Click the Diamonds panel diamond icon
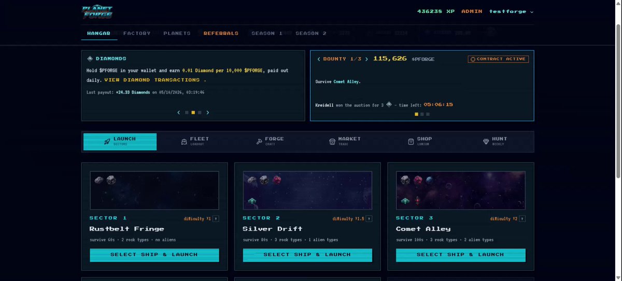 (90, 58)
